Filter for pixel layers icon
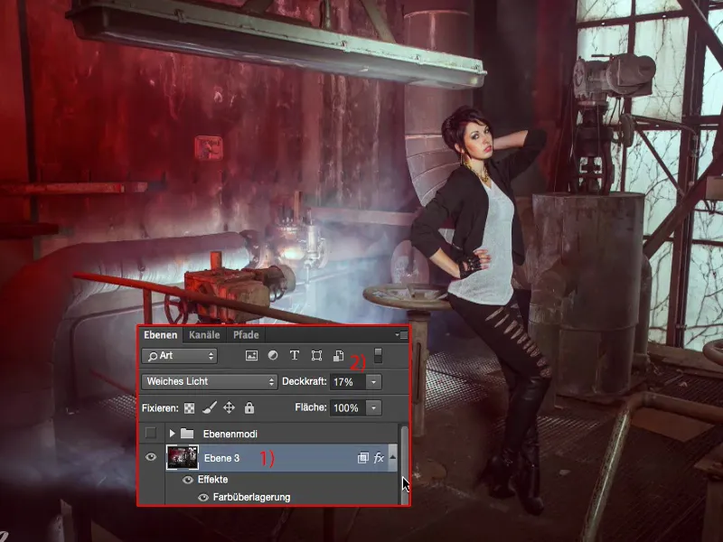Screen dimensions: 723x542 [x=251, y=355]
